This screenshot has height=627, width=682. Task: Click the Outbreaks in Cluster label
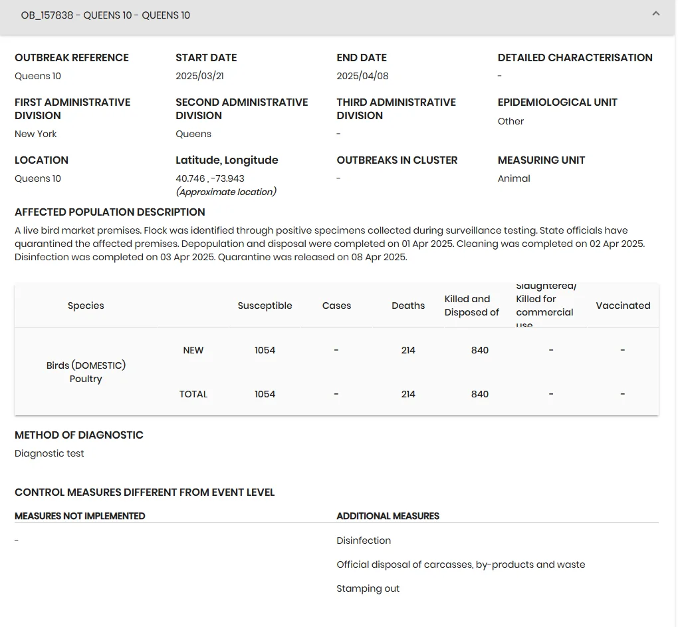[397, 160]
